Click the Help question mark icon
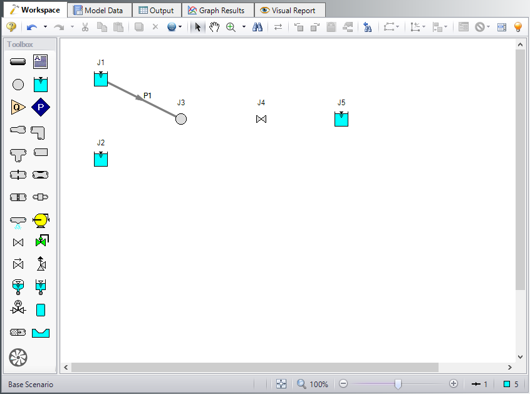This screenshot has width=530, height=394. [x=11, y=27]
